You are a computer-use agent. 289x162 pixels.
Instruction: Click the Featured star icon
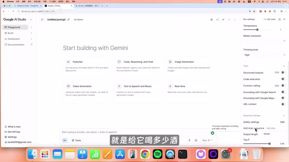point(68,62)
